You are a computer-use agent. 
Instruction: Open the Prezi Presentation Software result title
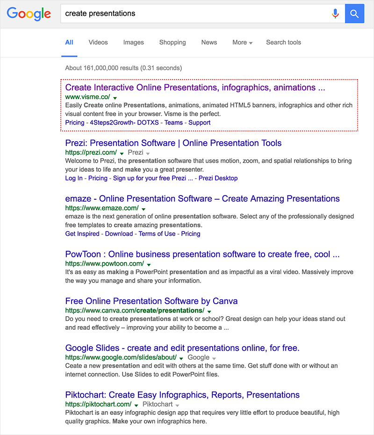tap(173, 143)
